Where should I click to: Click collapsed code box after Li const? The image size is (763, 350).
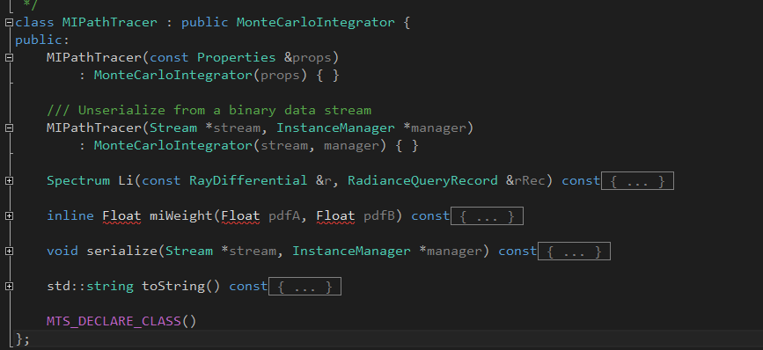click(x=637, y=181)
